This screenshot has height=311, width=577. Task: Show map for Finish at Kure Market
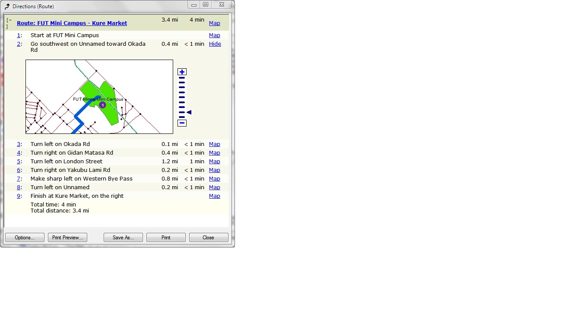click(x=214, y=196)
